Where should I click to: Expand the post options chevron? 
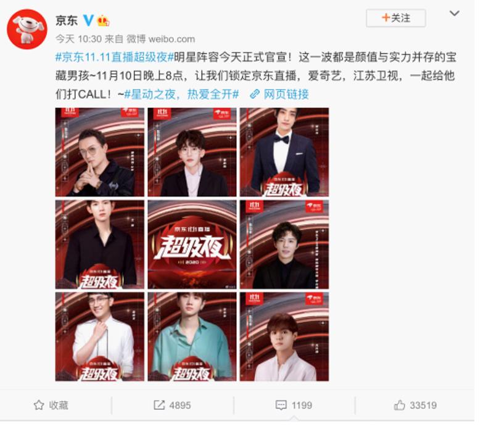455,14
